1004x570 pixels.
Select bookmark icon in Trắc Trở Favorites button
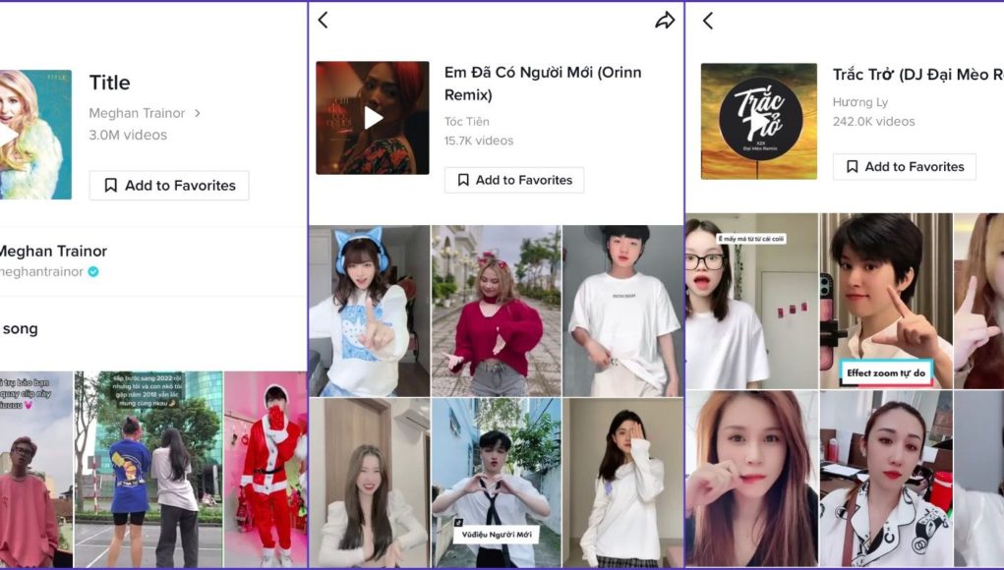point(853,167)
